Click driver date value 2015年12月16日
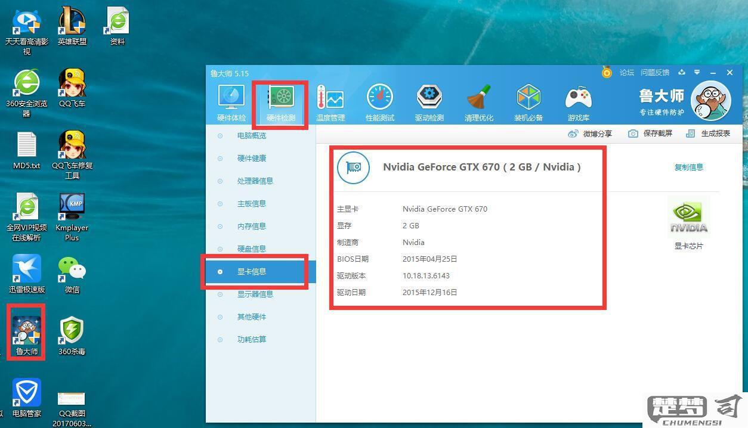This screenshot has height=428, width=748. [430, 293]
